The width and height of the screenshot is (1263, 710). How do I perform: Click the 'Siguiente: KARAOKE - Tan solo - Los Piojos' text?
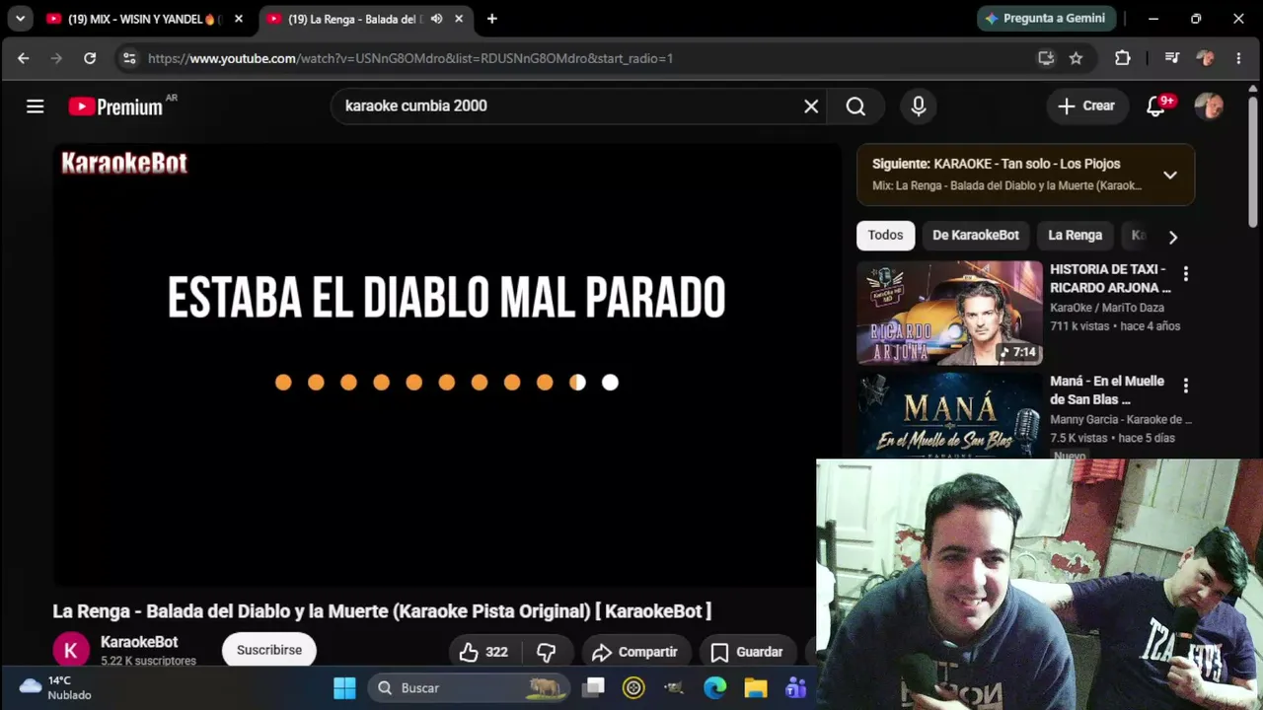pyautogui.click(x=996, y=164)
